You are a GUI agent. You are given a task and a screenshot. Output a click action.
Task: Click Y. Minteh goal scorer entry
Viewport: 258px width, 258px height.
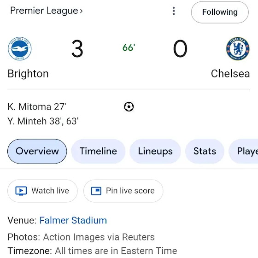point(43,121)
